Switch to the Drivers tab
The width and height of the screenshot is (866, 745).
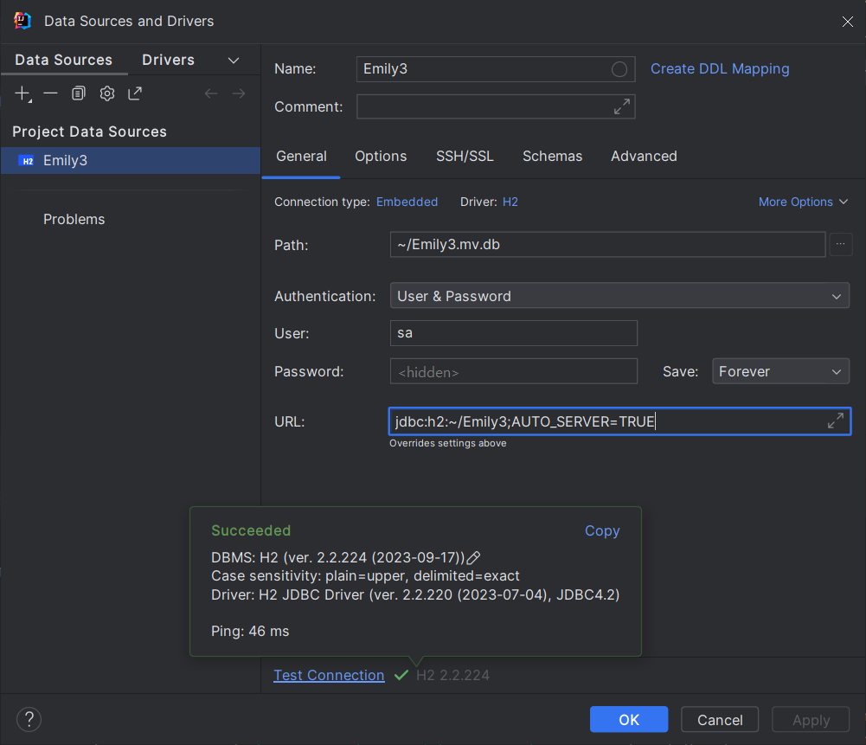click(168, 60)
